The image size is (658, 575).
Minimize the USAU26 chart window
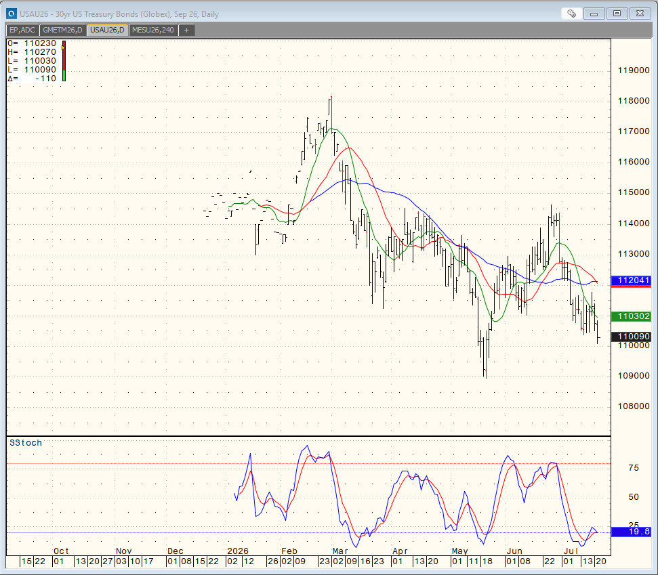pyautogui.click(x=594, y=14)
